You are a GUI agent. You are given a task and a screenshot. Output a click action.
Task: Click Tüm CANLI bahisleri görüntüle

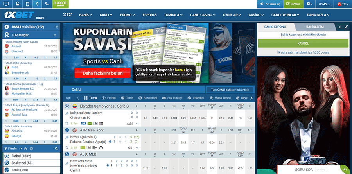coord(230,90)
